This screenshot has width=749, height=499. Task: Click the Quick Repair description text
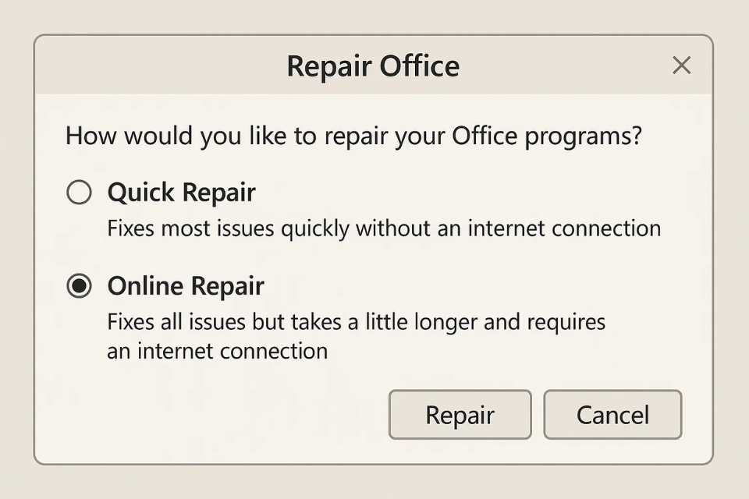click(x=384, y=228)
